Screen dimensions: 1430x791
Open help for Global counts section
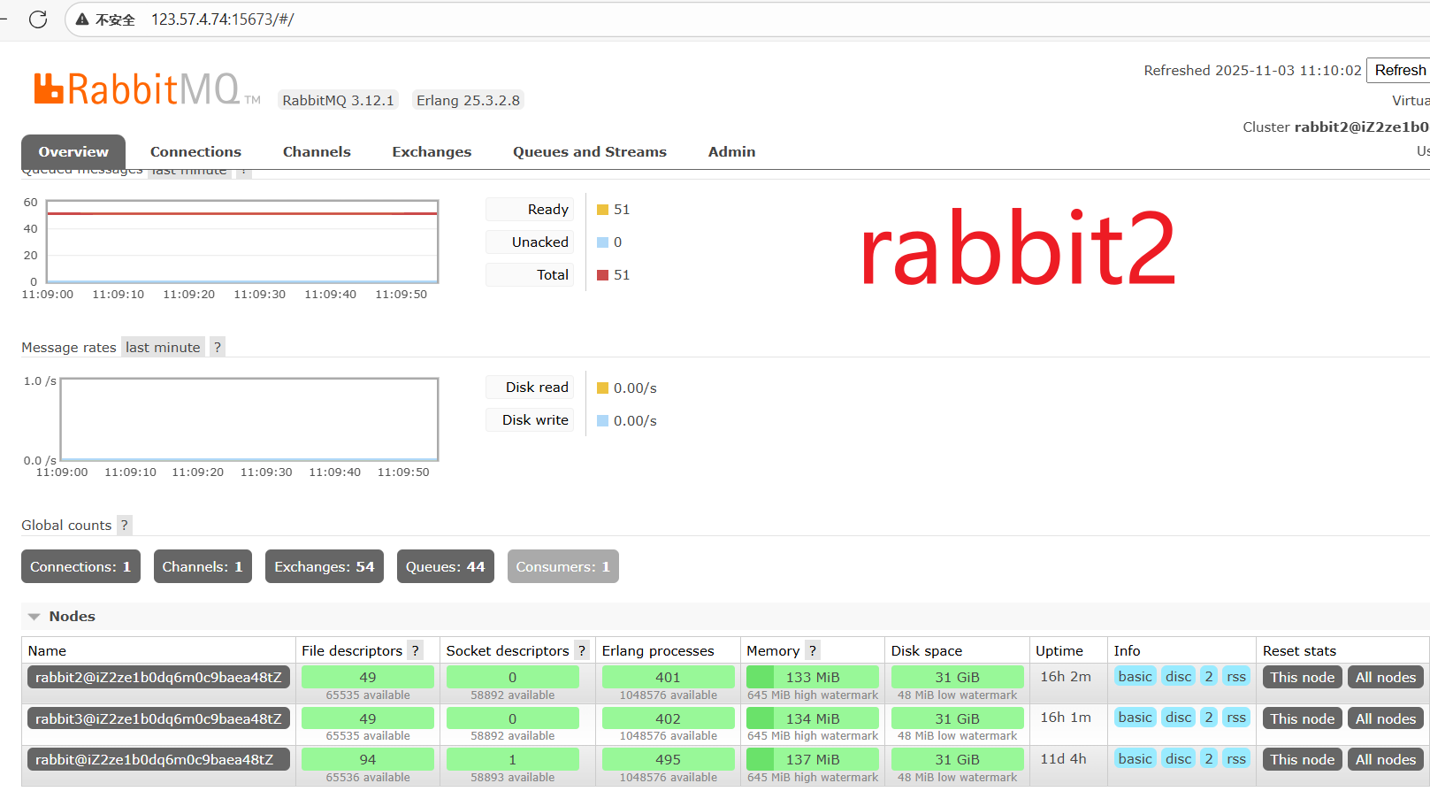[125, 525]
